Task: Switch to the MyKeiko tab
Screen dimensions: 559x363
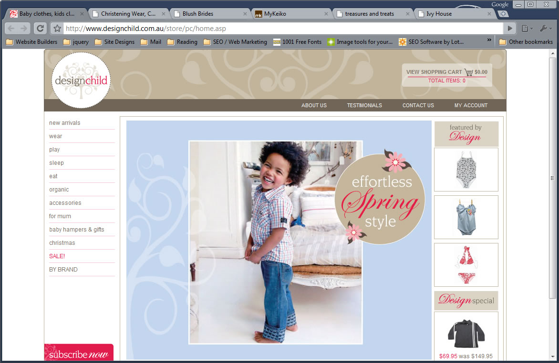Action: (275, 14)
